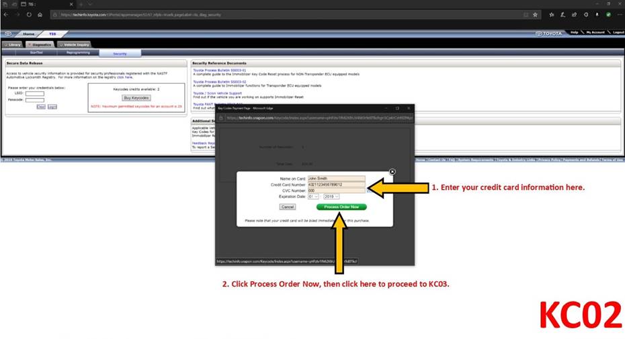Click lock icon in Key Codes Payment window
Screen dimensions: 625x339
pos(221,118)
